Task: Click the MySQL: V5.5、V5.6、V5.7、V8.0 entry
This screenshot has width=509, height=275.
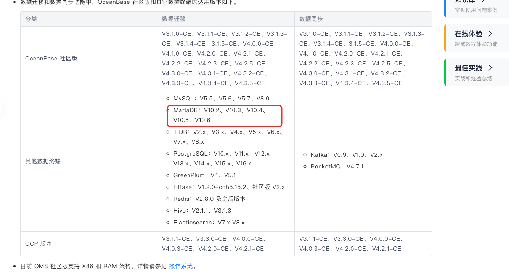Action: (221, 99)
